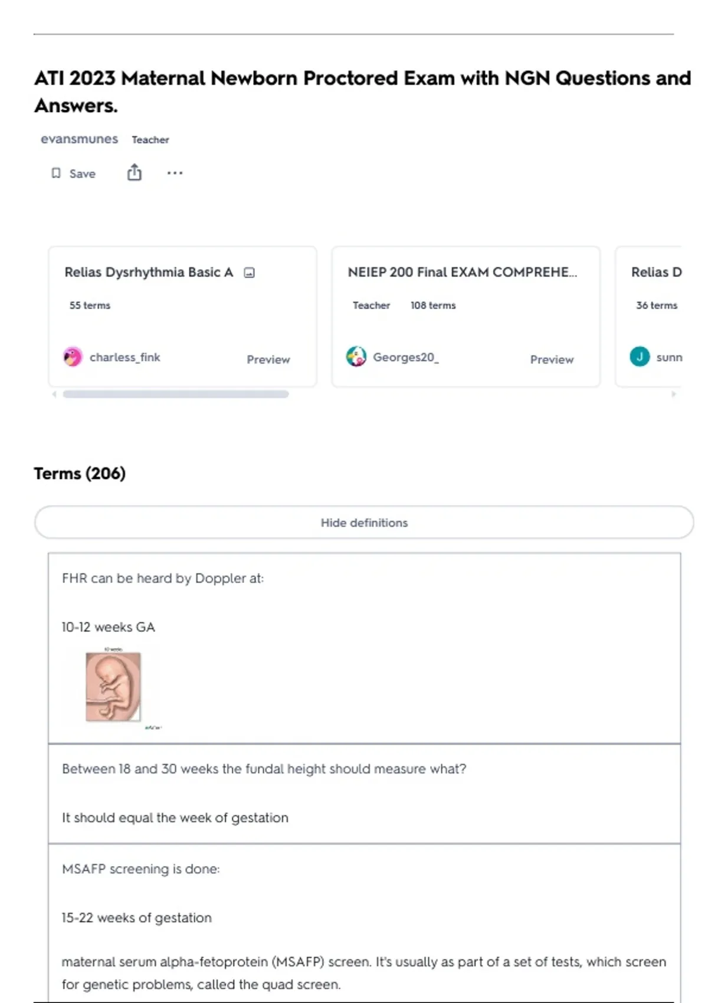Screen dimensions: 708x1003
Task: Open the fetus image thumbnail
Action: [113, 687]
